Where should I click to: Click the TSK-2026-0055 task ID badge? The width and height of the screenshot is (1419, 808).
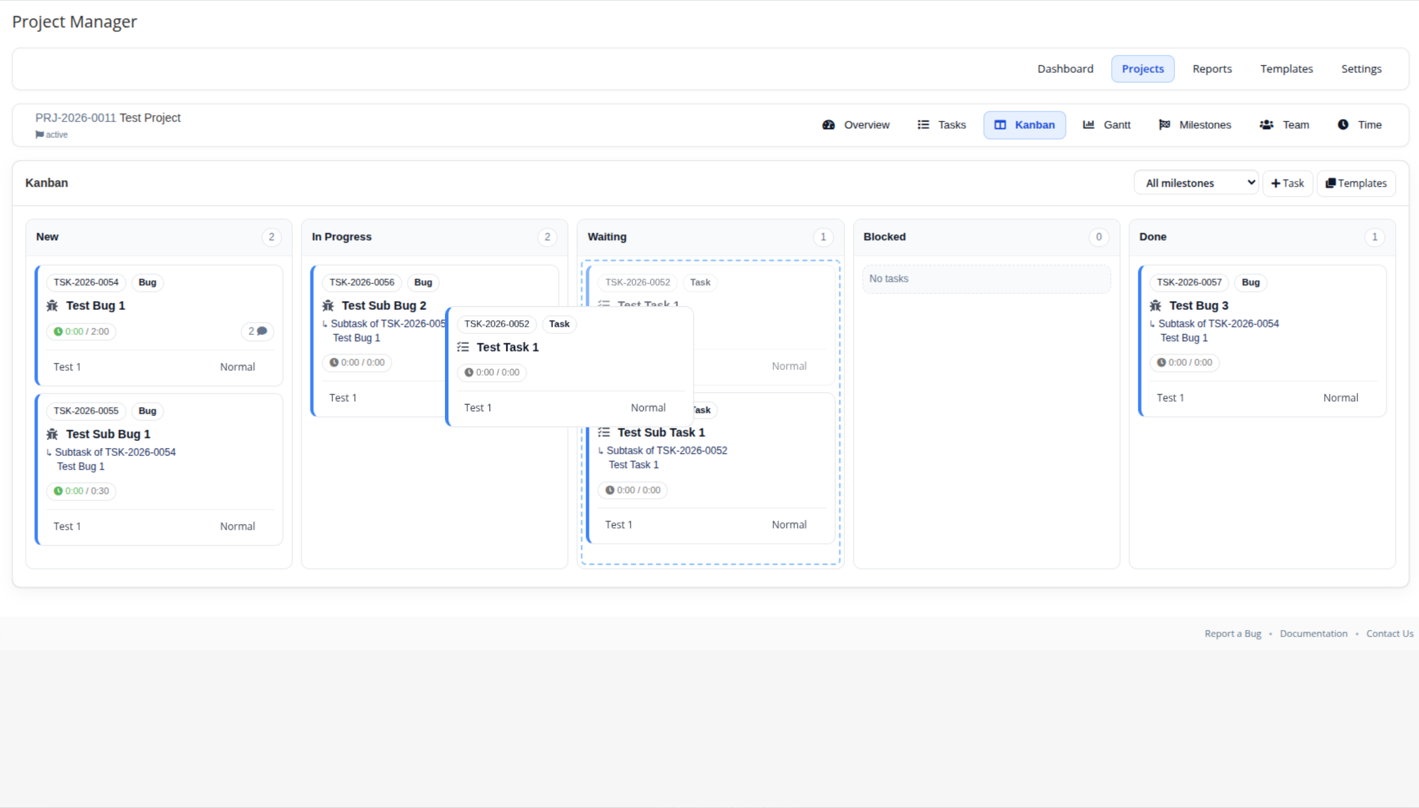click(86, 411)
